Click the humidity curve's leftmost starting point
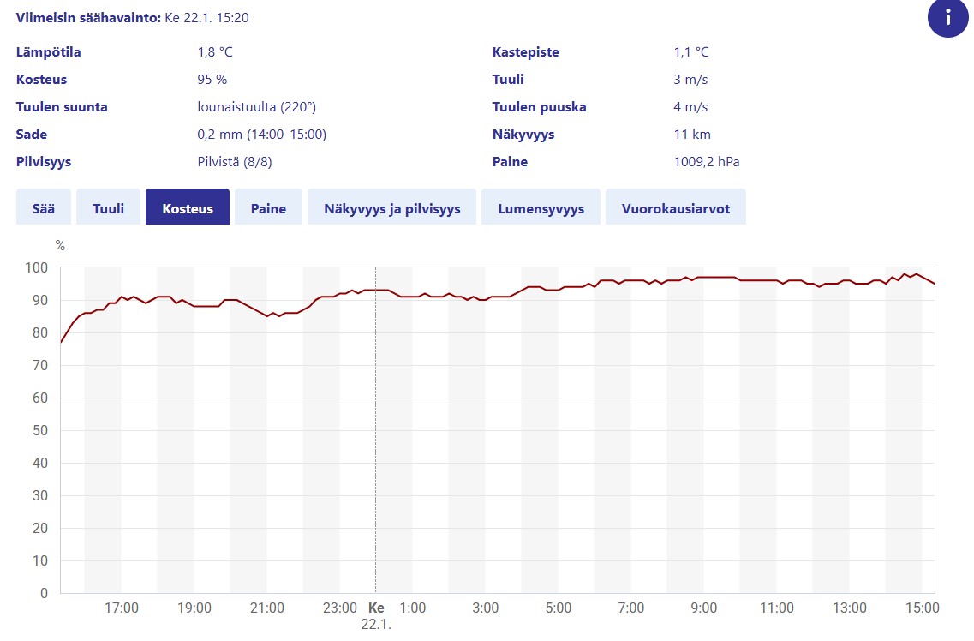The height and width of the screenshot is (641, 974). pyautogui.click(x=61, y=342)
